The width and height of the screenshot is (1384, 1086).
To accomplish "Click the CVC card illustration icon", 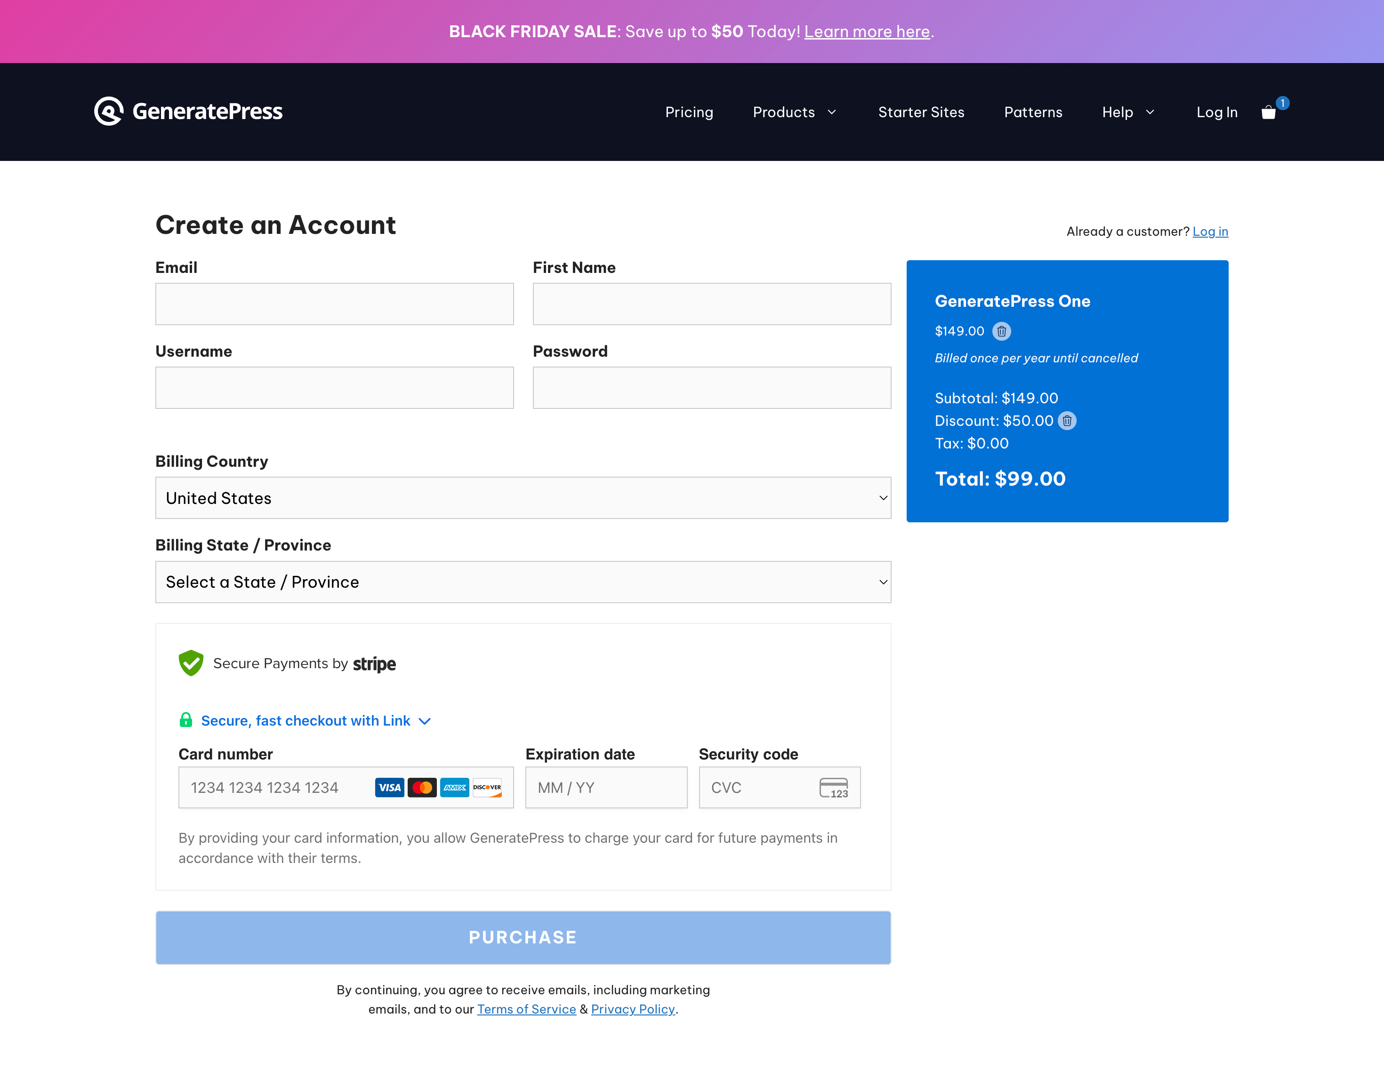I will (834, 787).
